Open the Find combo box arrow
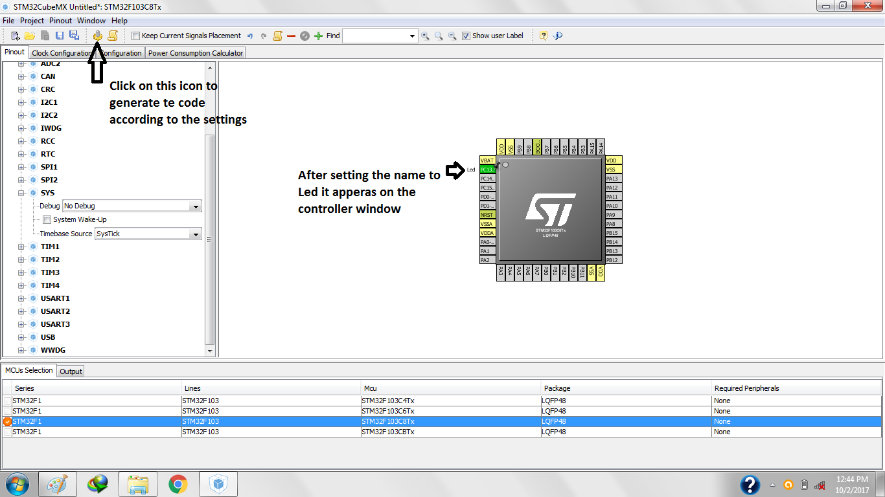 click(412, 36)
